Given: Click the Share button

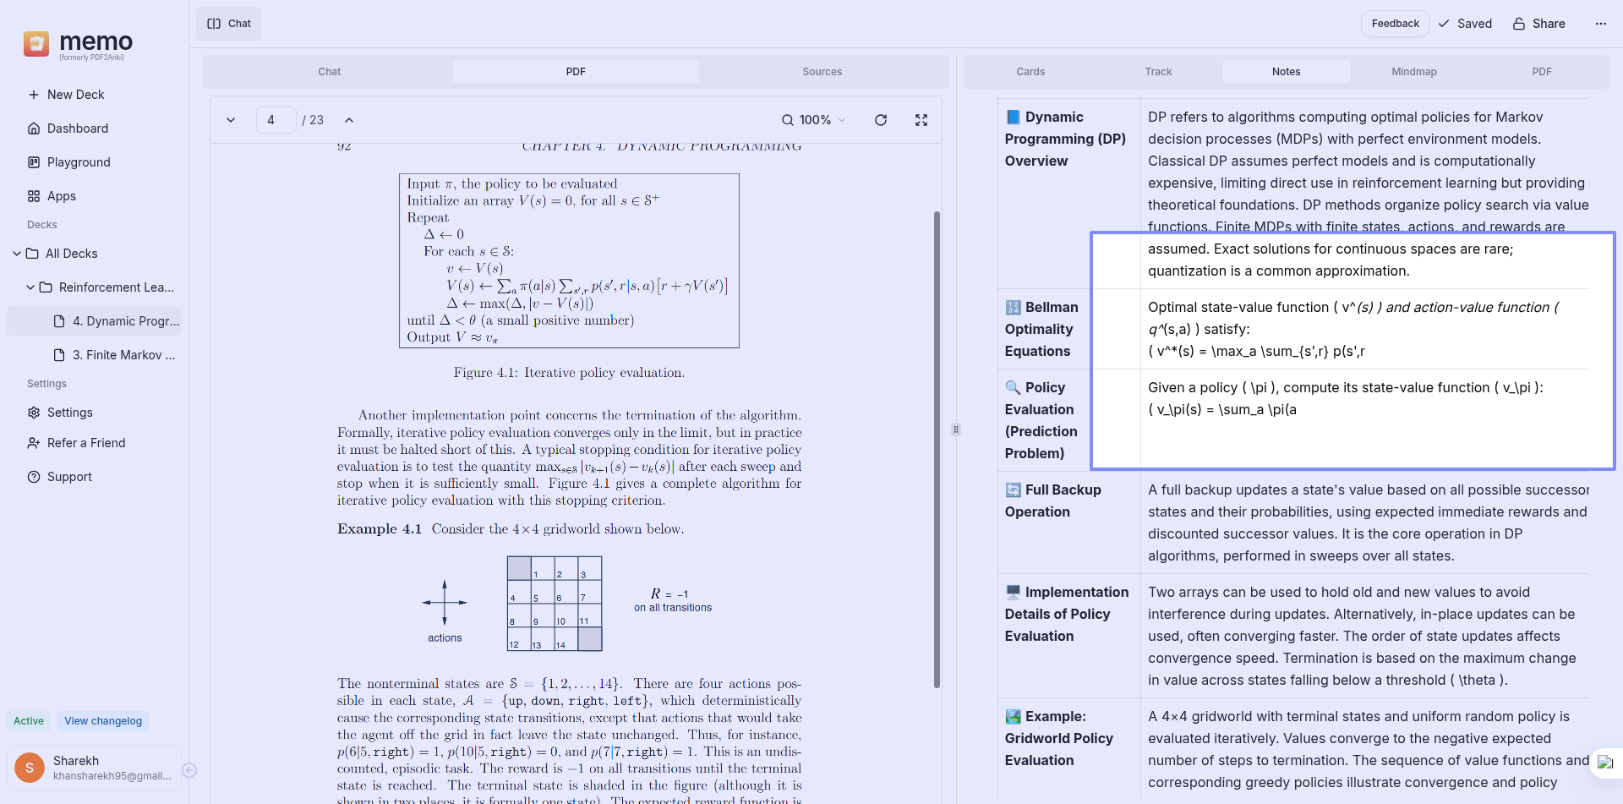Looking at the screenshot, I should 1539,24.
